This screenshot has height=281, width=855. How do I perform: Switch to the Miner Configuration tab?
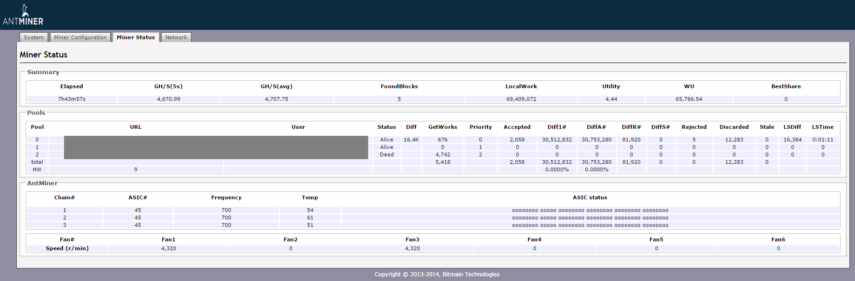point(80,37)
